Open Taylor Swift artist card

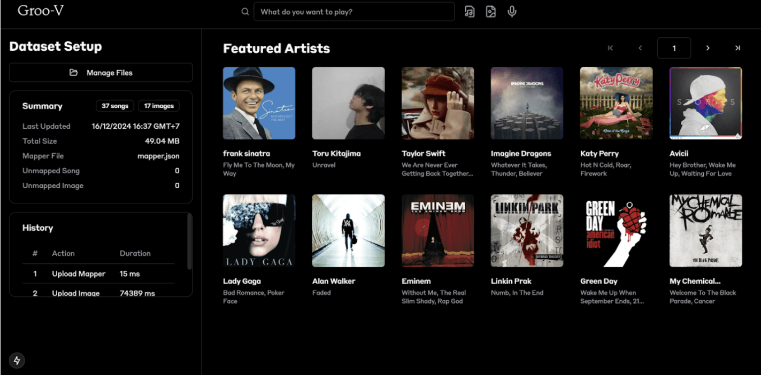tap(437, 103)
